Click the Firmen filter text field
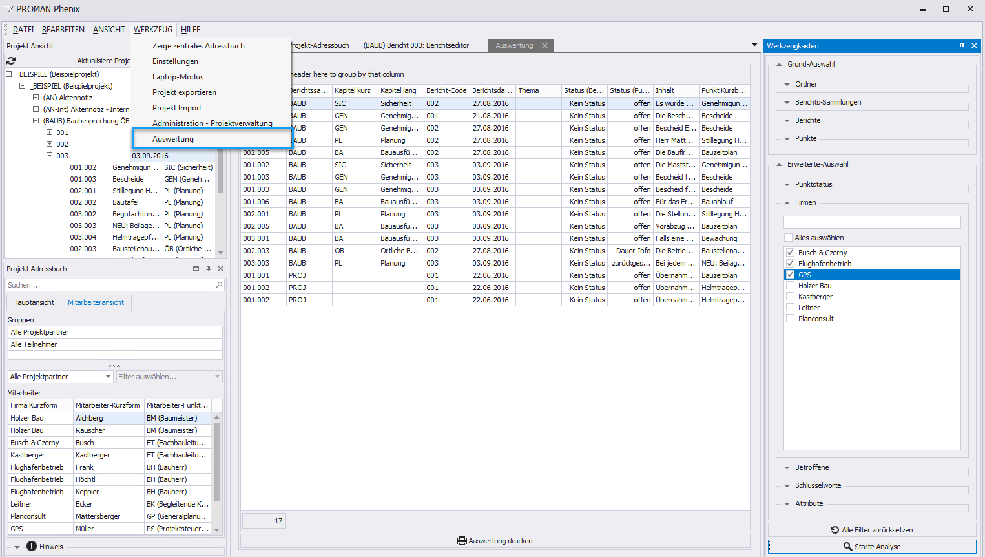This screenshot has height=557, width=985. click(x=872, y=222)
